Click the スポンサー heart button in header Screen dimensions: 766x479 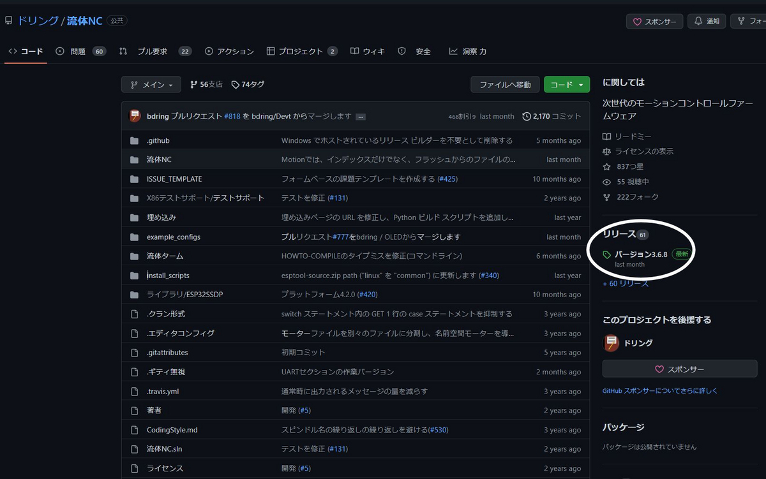[x=654, y=21]
